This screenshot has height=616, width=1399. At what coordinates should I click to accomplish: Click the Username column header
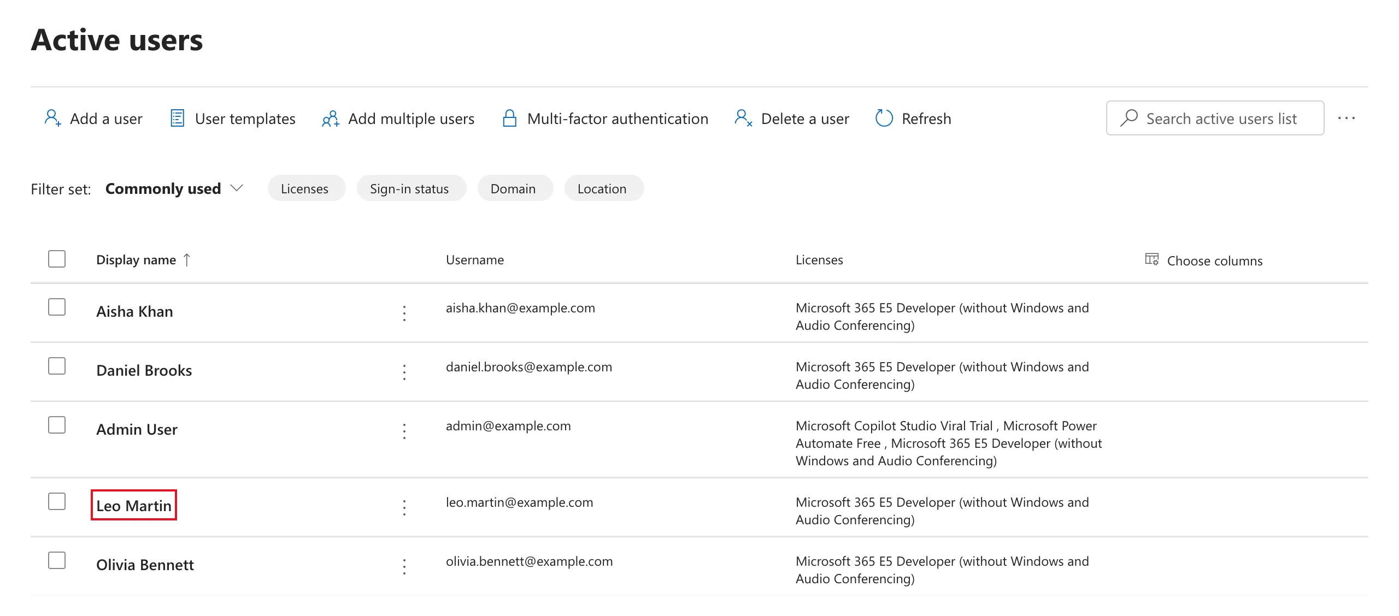click(475, 260)
